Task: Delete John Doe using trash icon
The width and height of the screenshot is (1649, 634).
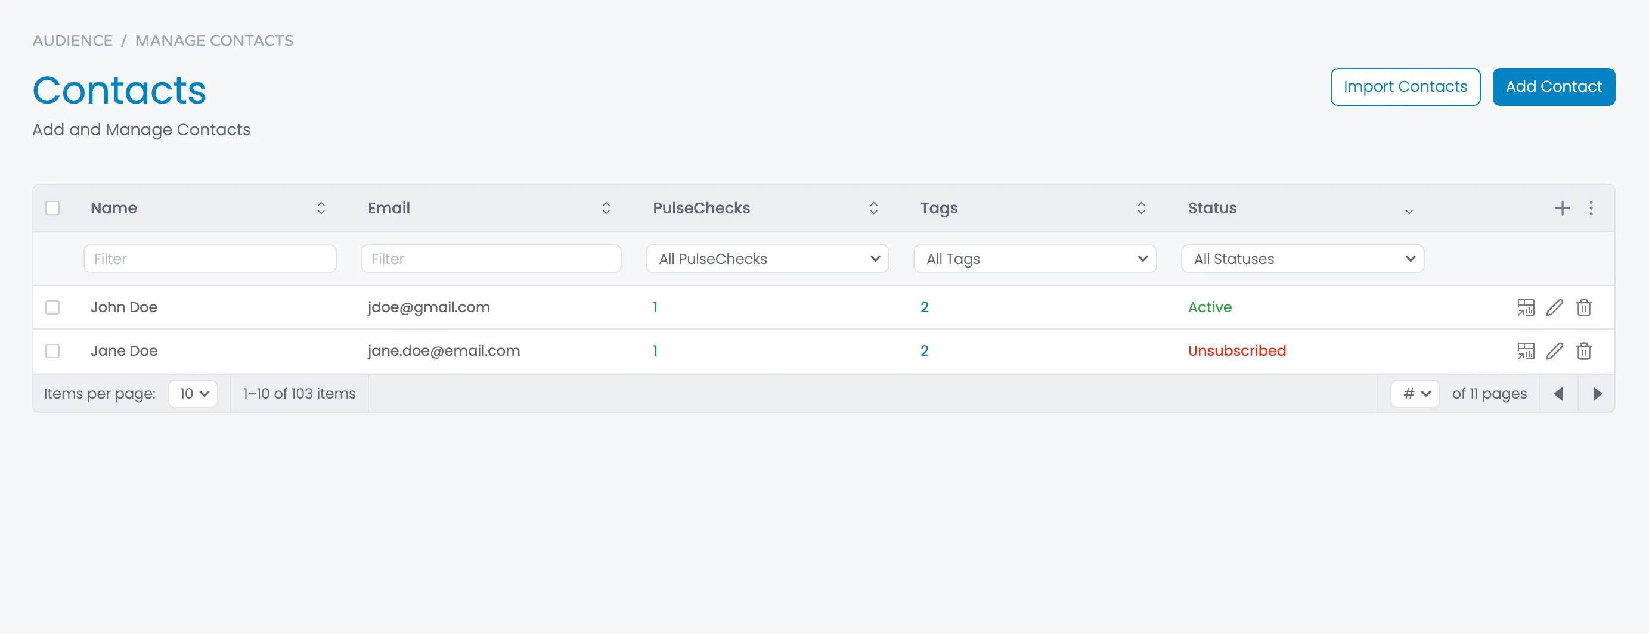Action: click(1583, 307)
